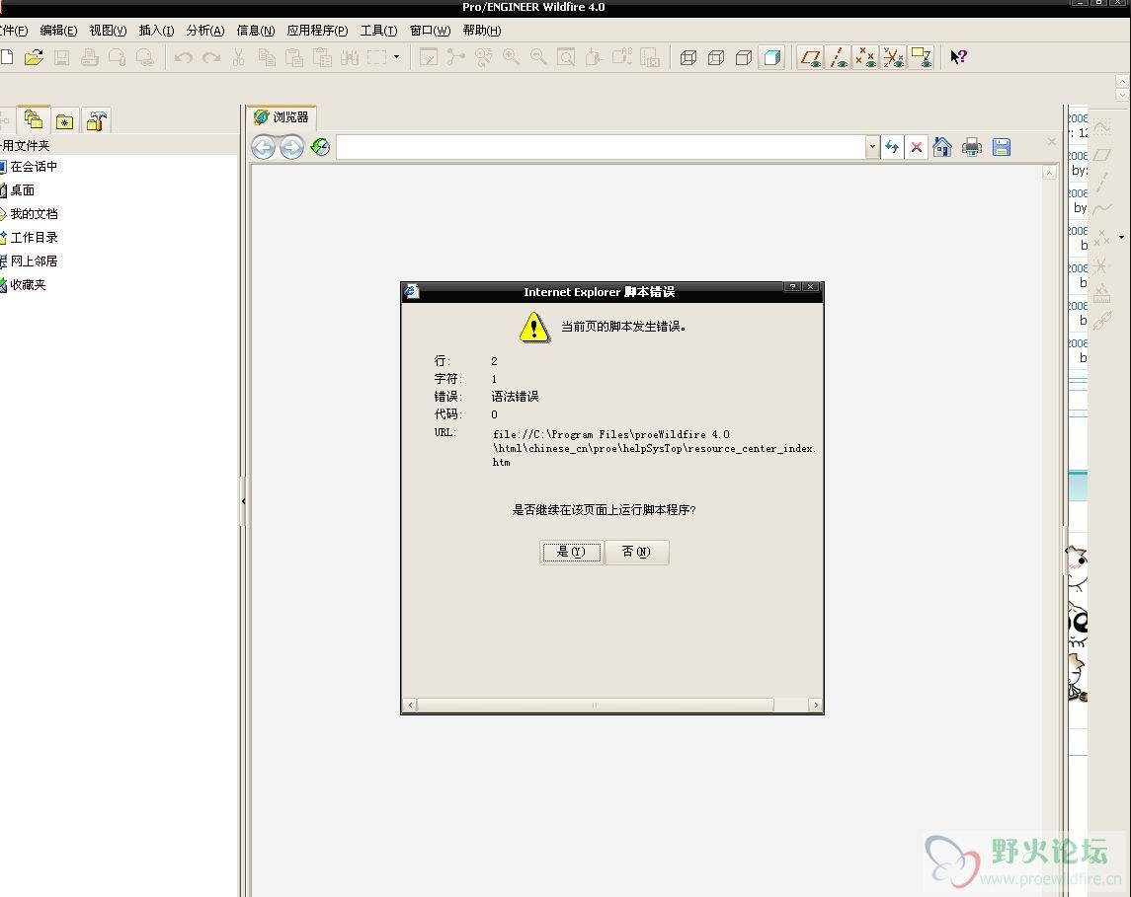The height and width of the screenshot is (897, 1131).
Task: Select Wireframe display style
Action: 688,57
